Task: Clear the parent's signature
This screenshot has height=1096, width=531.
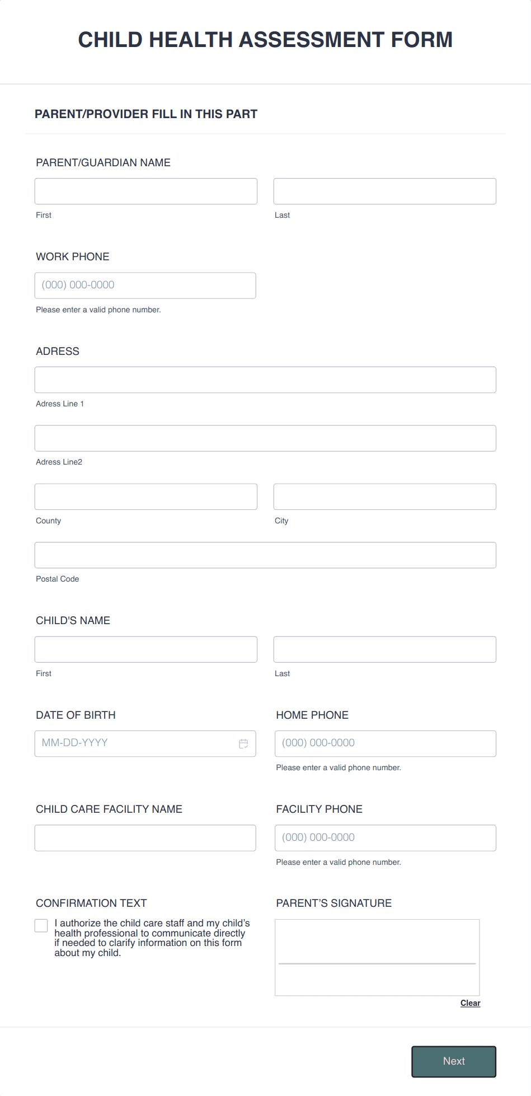Action: (470, 1003)
